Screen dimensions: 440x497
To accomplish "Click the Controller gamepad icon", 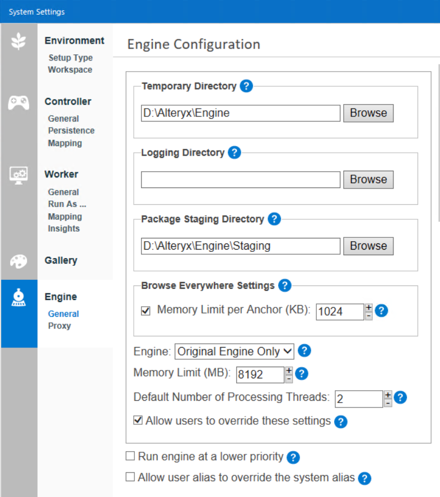I will (x=19, y=102).
